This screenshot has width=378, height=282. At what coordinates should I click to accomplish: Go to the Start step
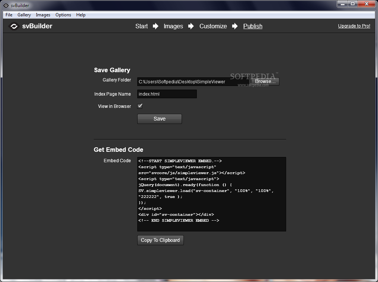tap(141, 26)
